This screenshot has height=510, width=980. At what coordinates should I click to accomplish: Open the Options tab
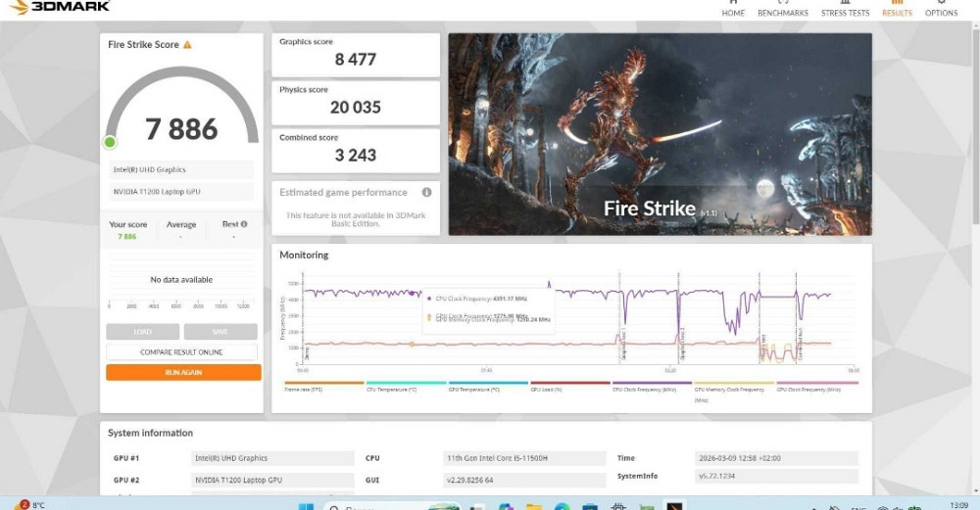[941, 10]
